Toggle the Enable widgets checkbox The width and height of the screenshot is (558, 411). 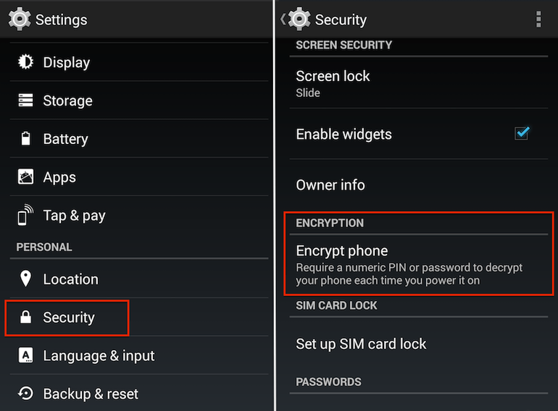521,134
